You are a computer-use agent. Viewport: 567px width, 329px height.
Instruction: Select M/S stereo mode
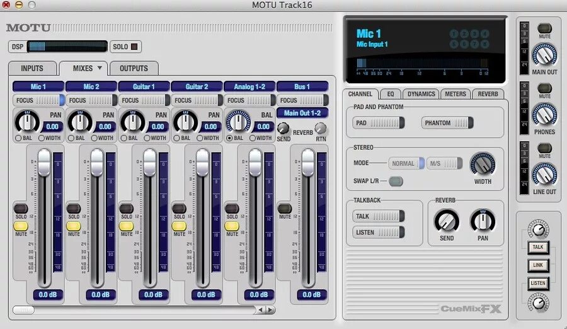click(444, 163)
